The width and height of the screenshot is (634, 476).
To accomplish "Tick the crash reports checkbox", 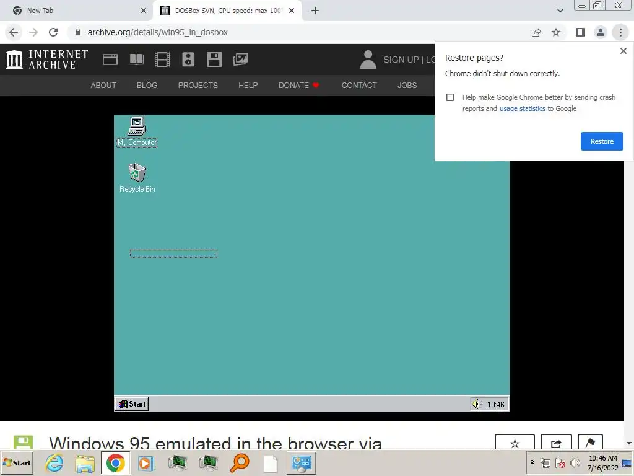I will point(450,97).
